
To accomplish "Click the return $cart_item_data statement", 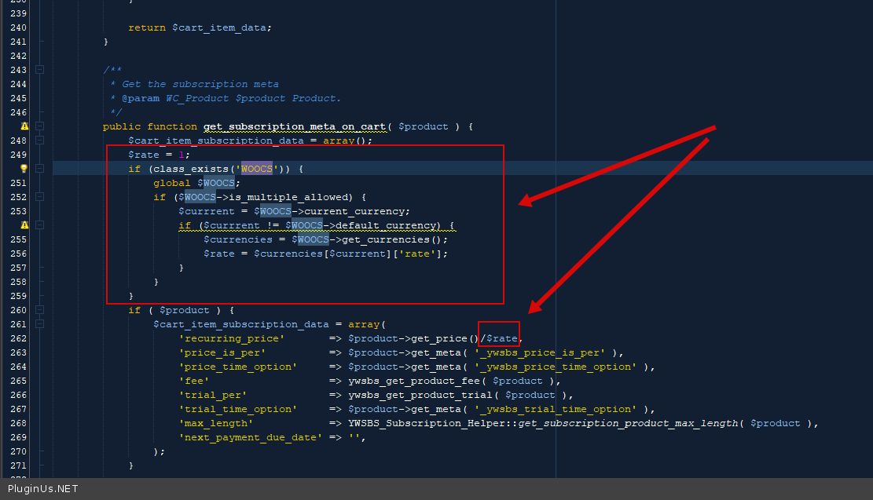I will pos(200,27).
